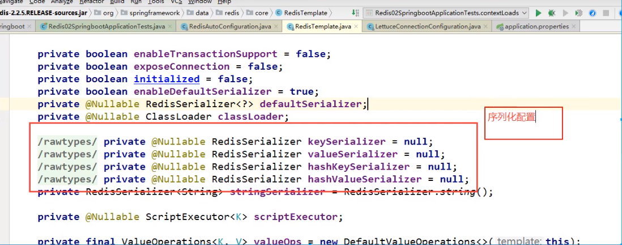This screenshot has width=622, height=245.
Task: Click 'hashValueSerializer' field name
Action: click(365, 179)
